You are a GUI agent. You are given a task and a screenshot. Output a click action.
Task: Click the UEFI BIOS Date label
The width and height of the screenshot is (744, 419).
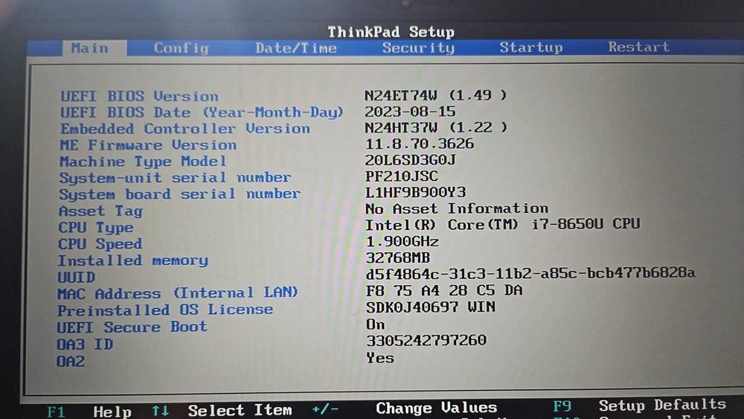[x=202, y=112]
